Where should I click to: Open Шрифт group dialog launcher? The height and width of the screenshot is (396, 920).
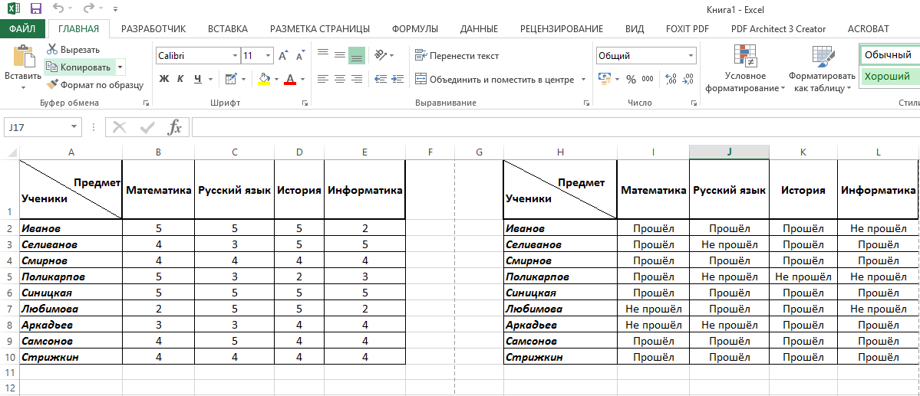click(305, 103)
